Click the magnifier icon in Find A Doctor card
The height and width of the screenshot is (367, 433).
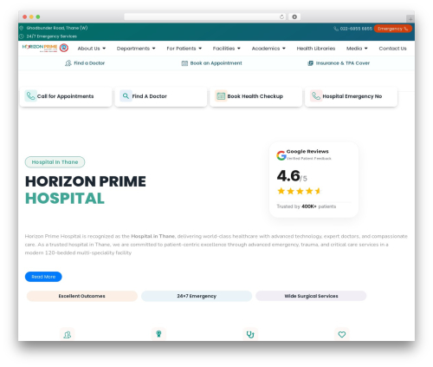(126, 95)
